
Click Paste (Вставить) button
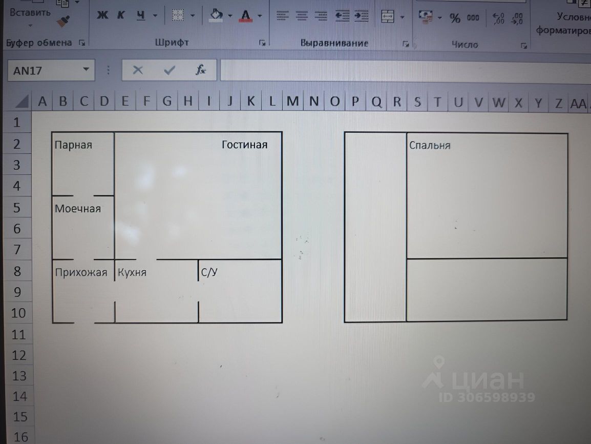30,12
